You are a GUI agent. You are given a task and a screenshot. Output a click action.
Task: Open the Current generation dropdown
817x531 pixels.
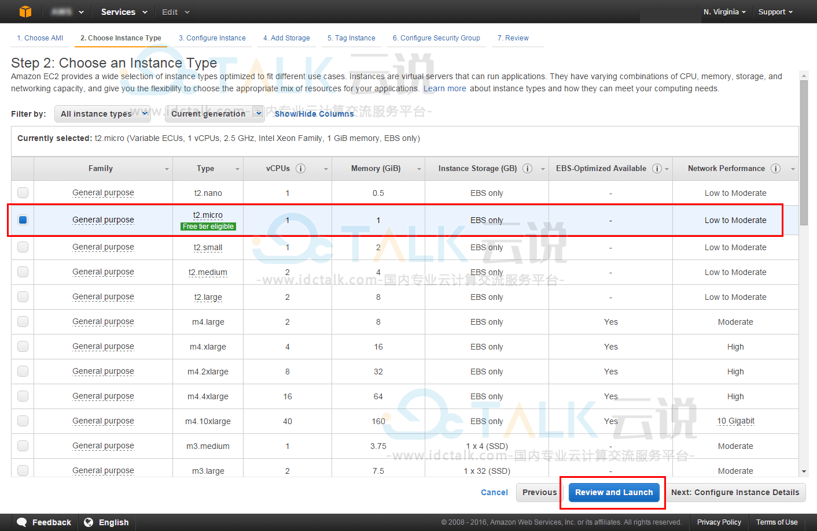point(215,114)
